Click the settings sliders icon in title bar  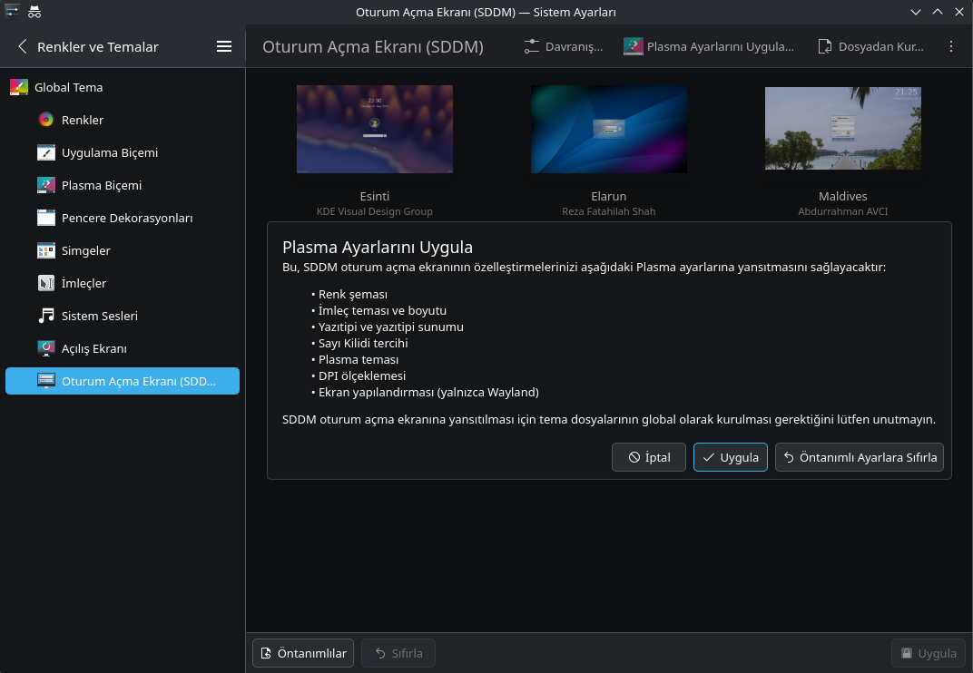(13, 12)
